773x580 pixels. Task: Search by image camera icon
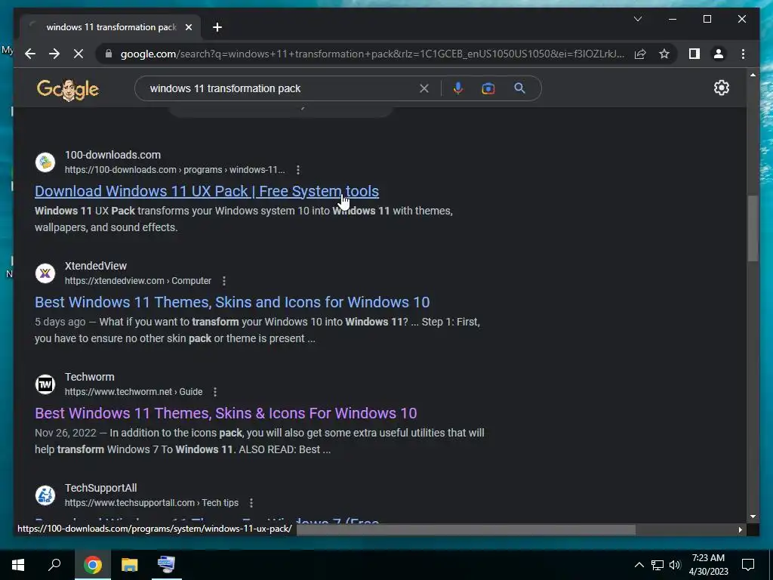coord(488,88)
